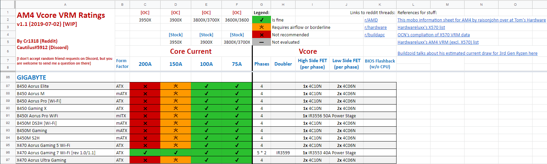Click the red X in B450 Aorus Elite 200A
Viewport: 547px width, 164px height.
145,86
